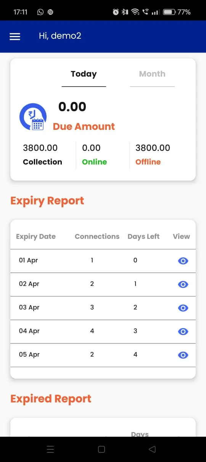Screen dimensions: 206x462
Task: Select the '03 Apr' date cell
Action: pos(29,308)
